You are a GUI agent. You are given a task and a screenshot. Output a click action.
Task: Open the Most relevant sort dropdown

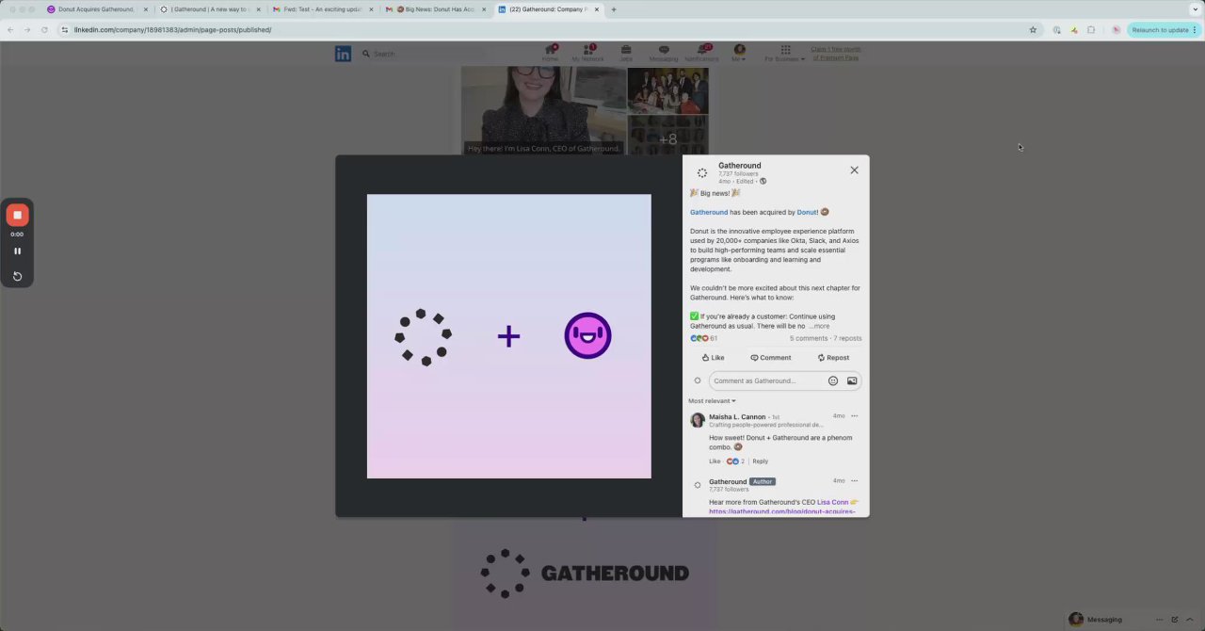click(x=712, y=401)
